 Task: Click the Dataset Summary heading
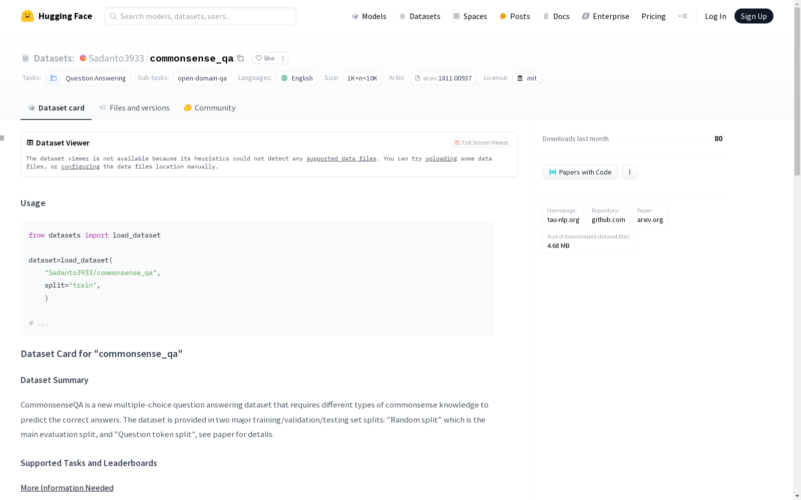tap(55, 380)
